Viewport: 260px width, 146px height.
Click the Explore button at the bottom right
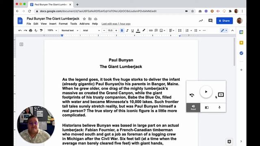pos(229,142)
